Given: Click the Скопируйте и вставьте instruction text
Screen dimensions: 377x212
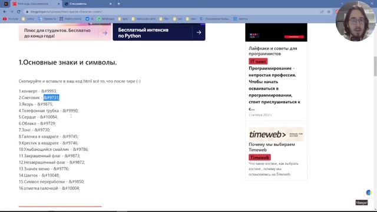Looking at the screenshot, I should point(80,81).
